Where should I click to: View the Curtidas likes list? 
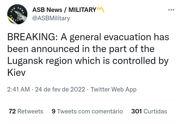point(155,111)
